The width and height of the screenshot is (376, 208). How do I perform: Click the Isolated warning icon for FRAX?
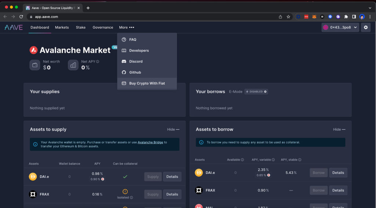tap(125, 191)
